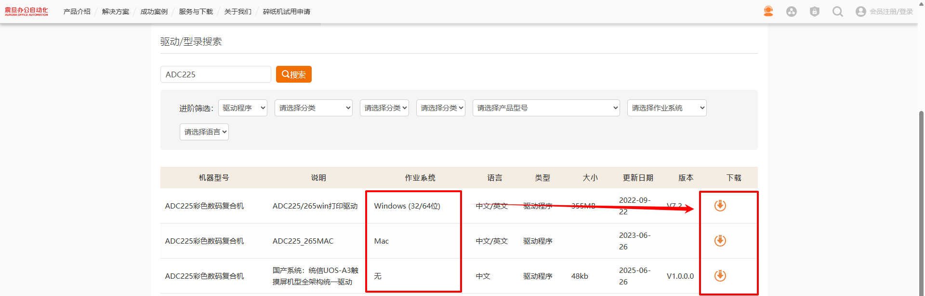The image size is (925, 296).
Task: Click the 会员注册/登录 link
Action: (x=891, y=12)
